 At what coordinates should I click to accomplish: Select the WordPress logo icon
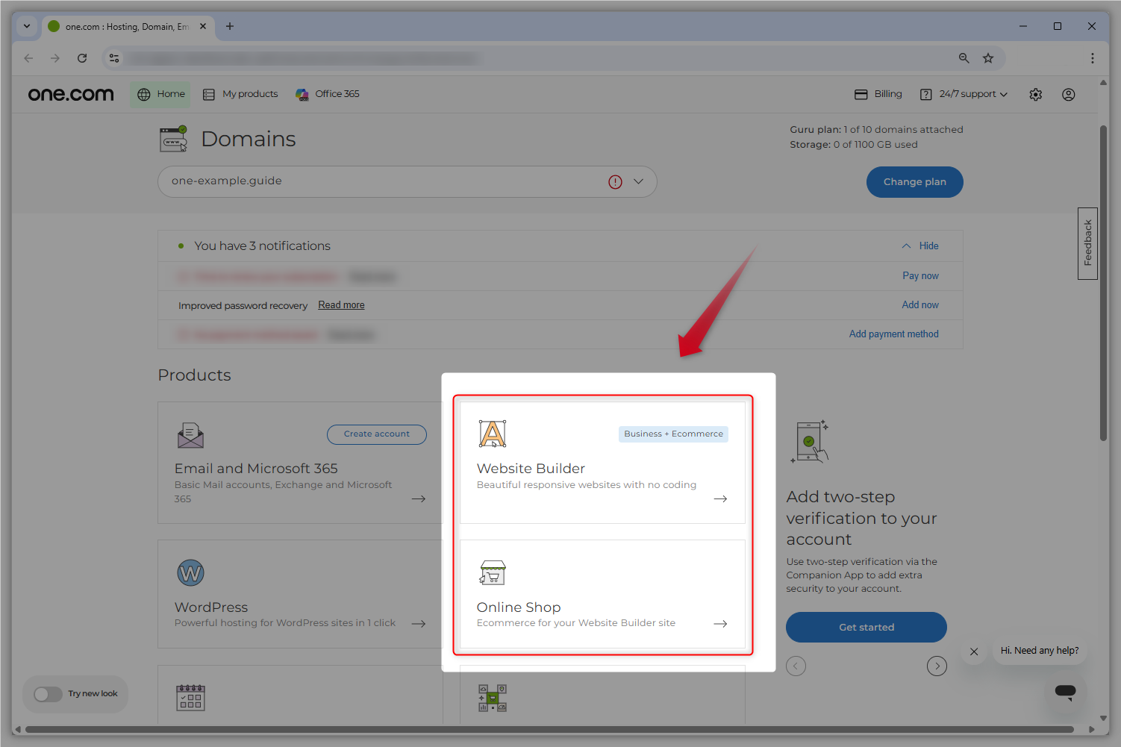click(x=190, y=572)
